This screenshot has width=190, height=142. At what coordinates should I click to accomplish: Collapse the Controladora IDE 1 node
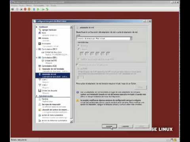click(37, 58)
